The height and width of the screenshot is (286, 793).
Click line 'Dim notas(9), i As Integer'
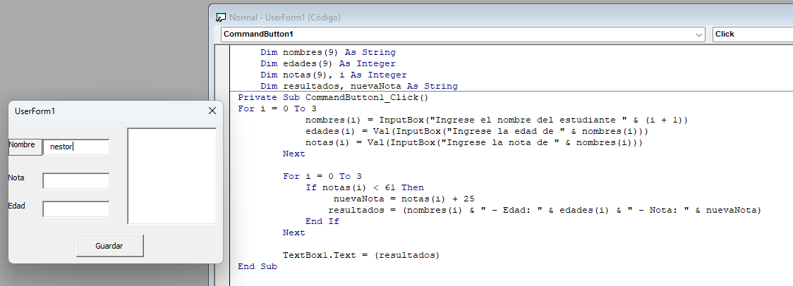pos(333,75)
